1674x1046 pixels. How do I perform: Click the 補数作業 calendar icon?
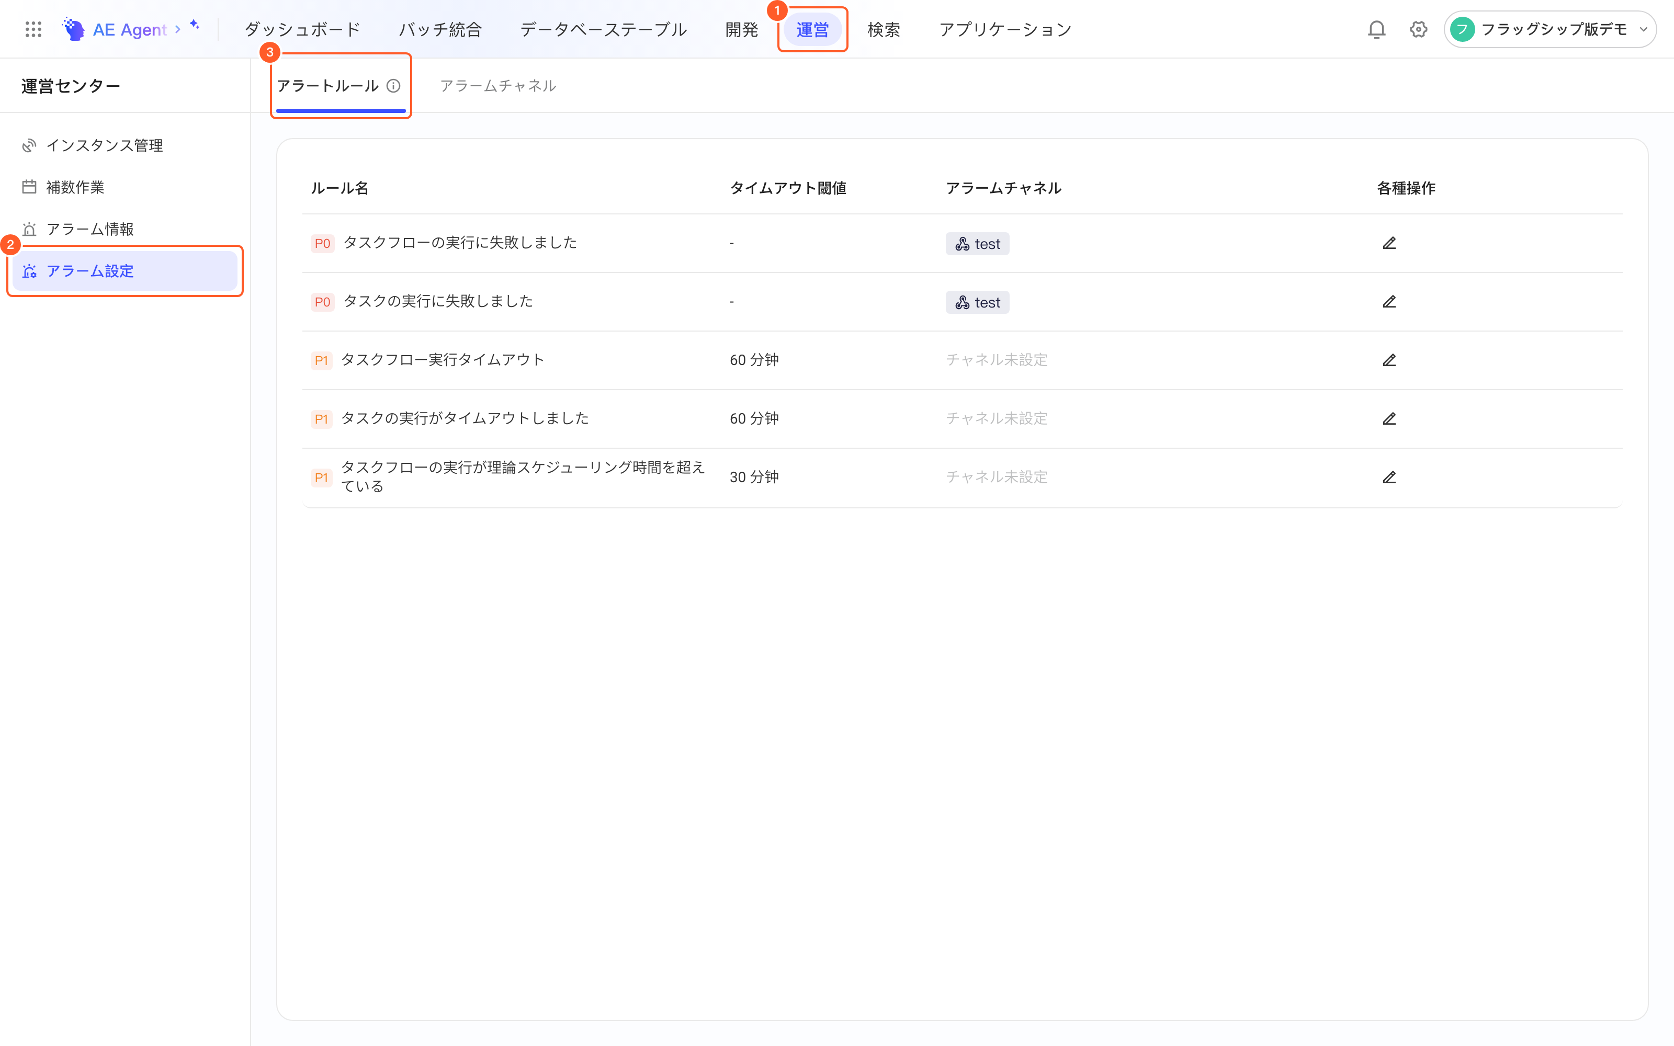click(x=29, y=187)
